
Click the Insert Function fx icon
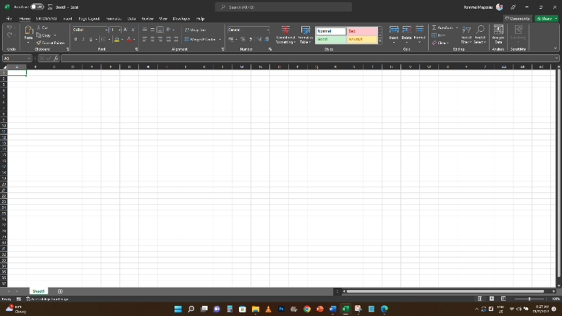pos(56,58)
